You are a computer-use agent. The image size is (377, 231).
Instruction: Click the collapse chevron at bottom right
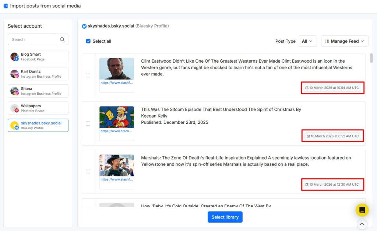click(362, 224)
